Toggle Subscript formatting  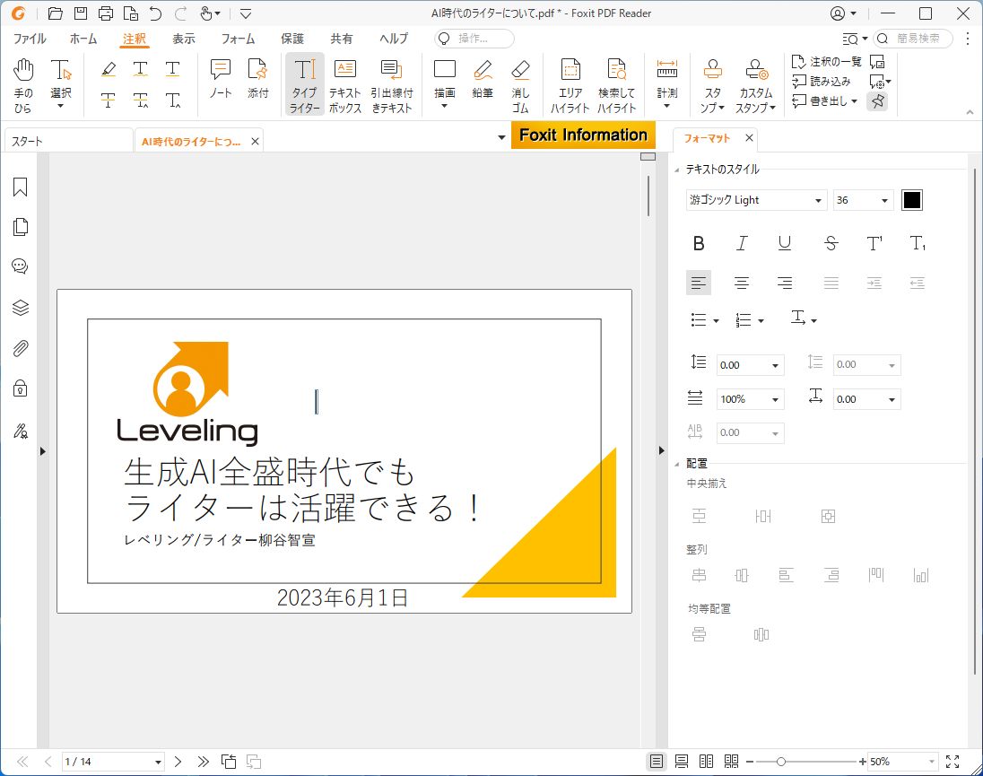(x=918, y=243)
